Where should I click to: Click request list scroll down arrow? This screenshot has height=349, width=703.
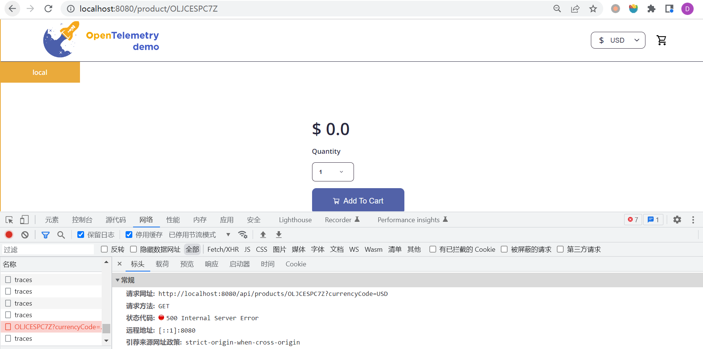click(107, 340)
